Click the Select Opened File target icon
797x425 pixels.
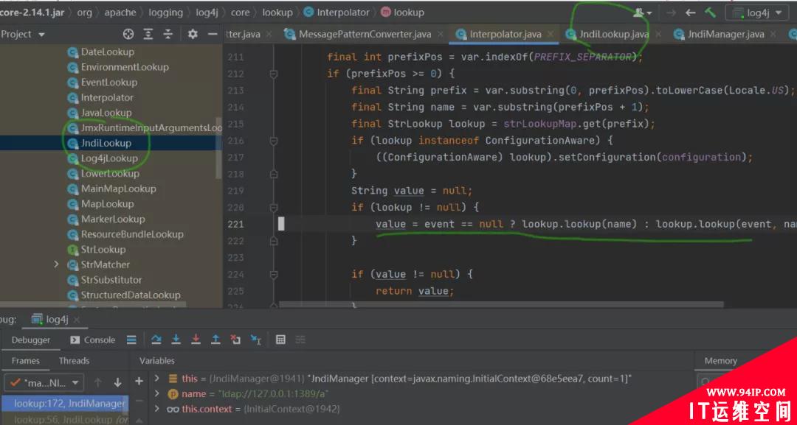pyautogui.click(x=128, y=34)
